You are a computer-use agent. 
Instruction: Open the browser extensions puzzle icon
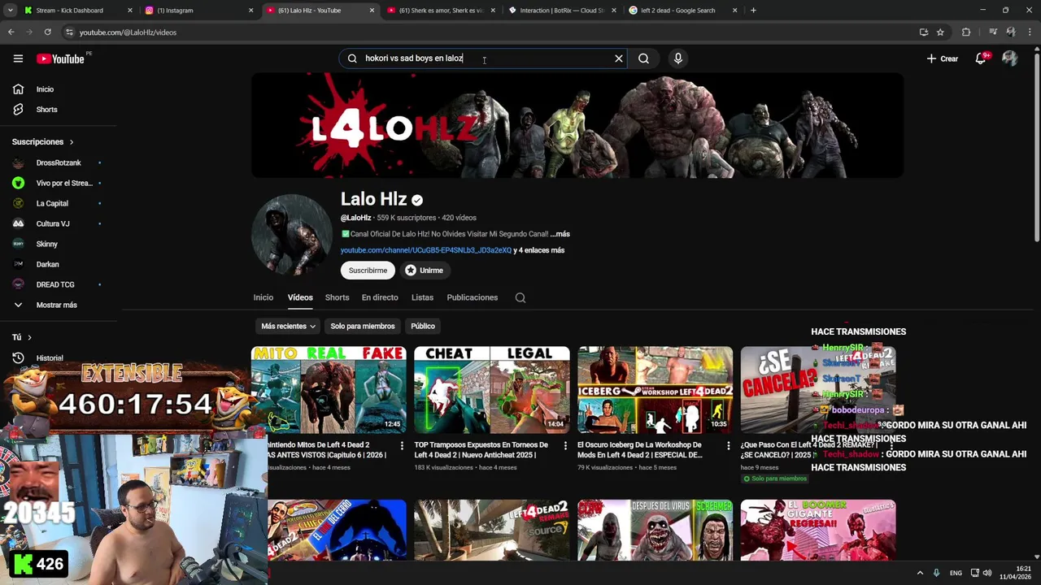tap(966, 32)
